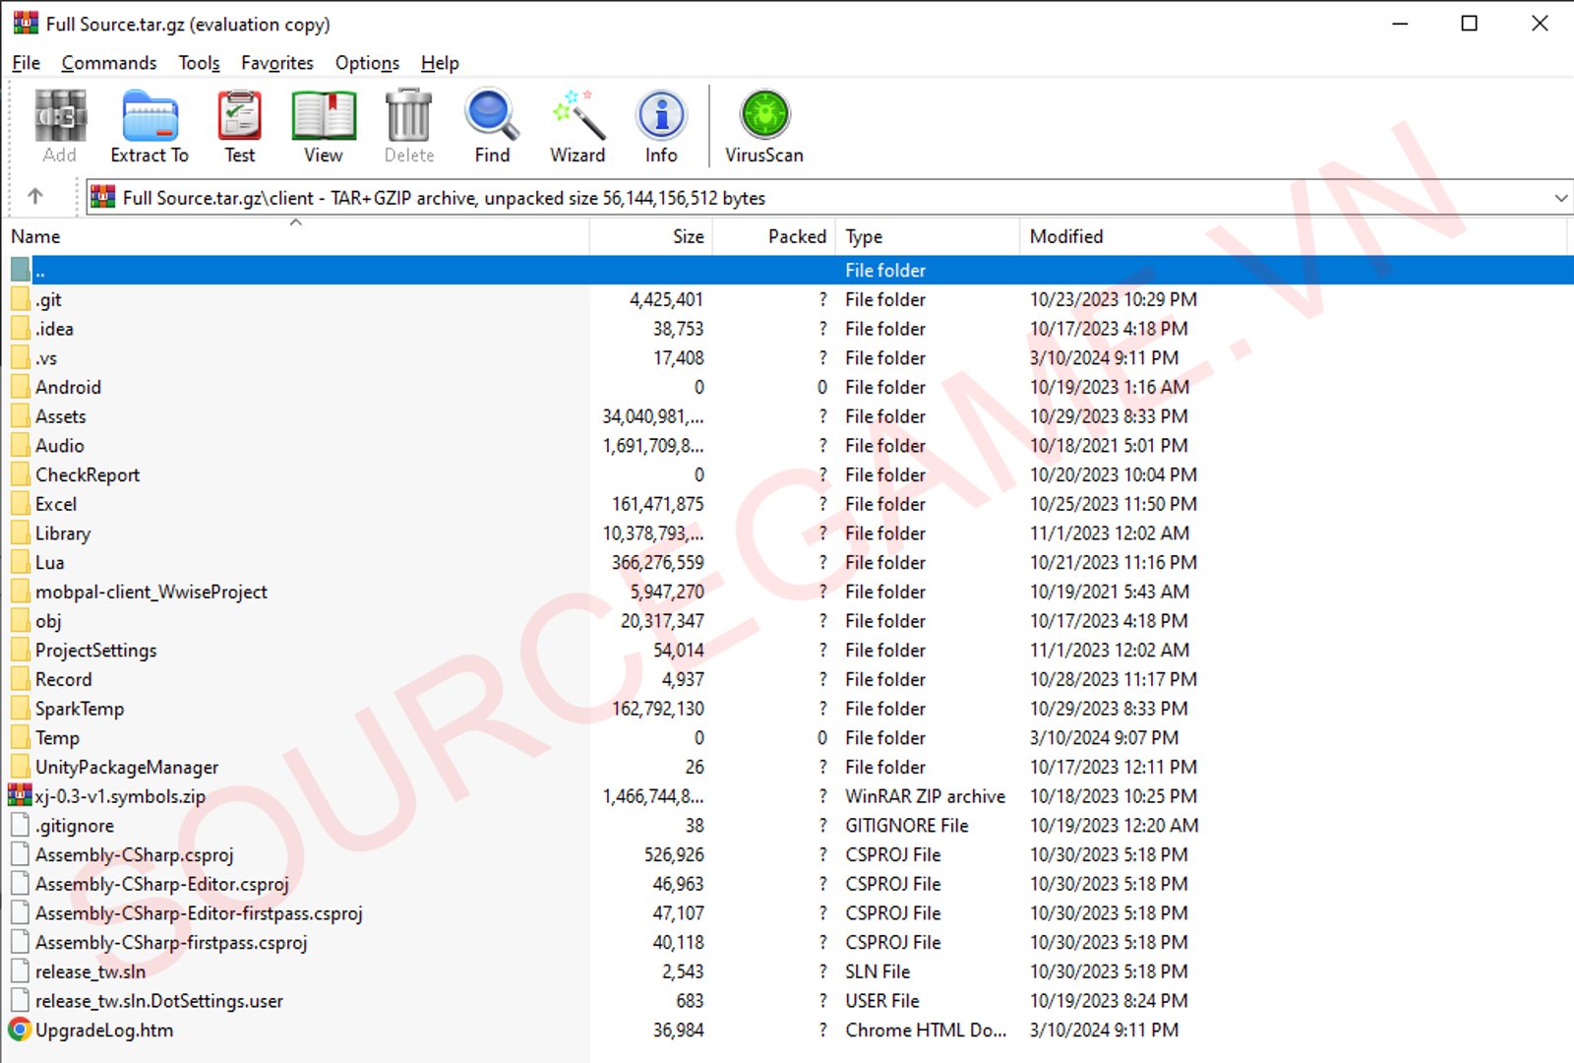Open the Options menu
Image resolution: width=1574 pixels, height=1063 pixels.
tap(367, 63)
